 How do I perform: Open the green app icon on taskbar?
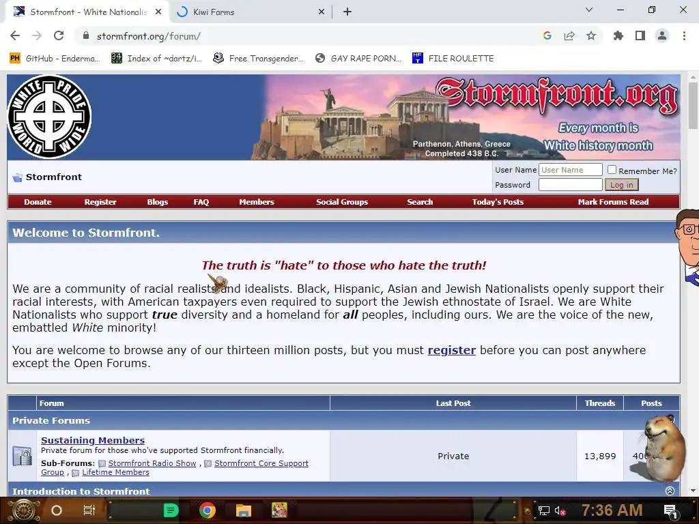click(171, 510)
